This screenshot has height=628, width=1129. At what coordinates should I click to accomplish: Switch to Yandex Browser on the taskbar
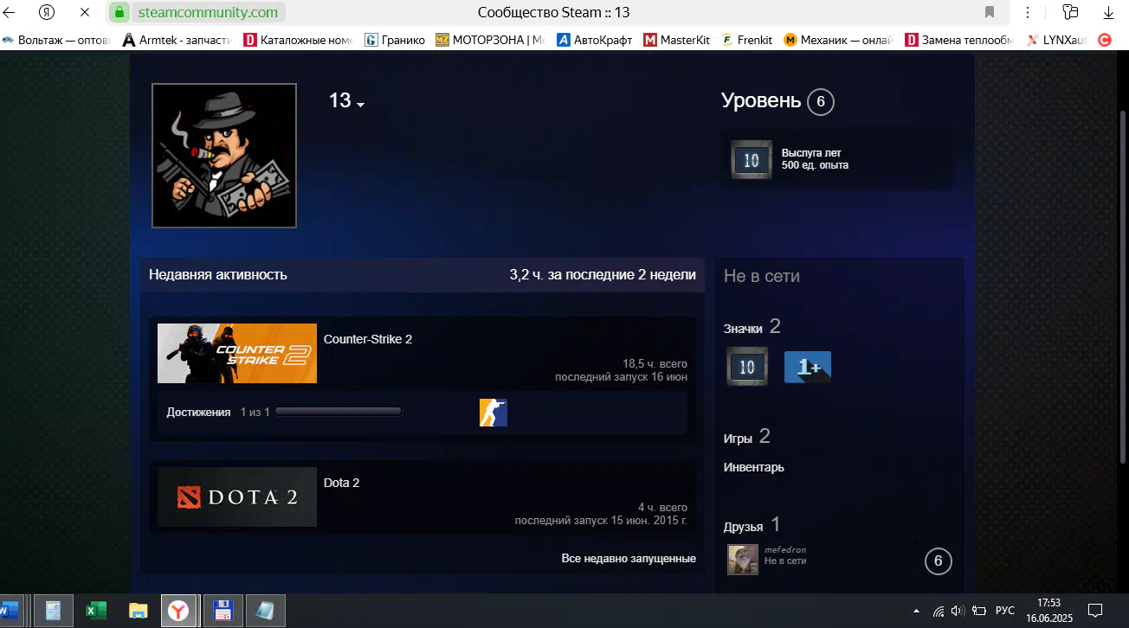(180, 611)
